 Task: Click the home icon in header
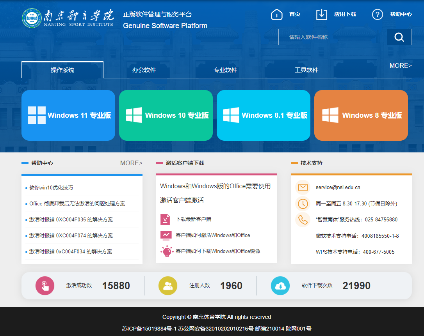point(276,14)
